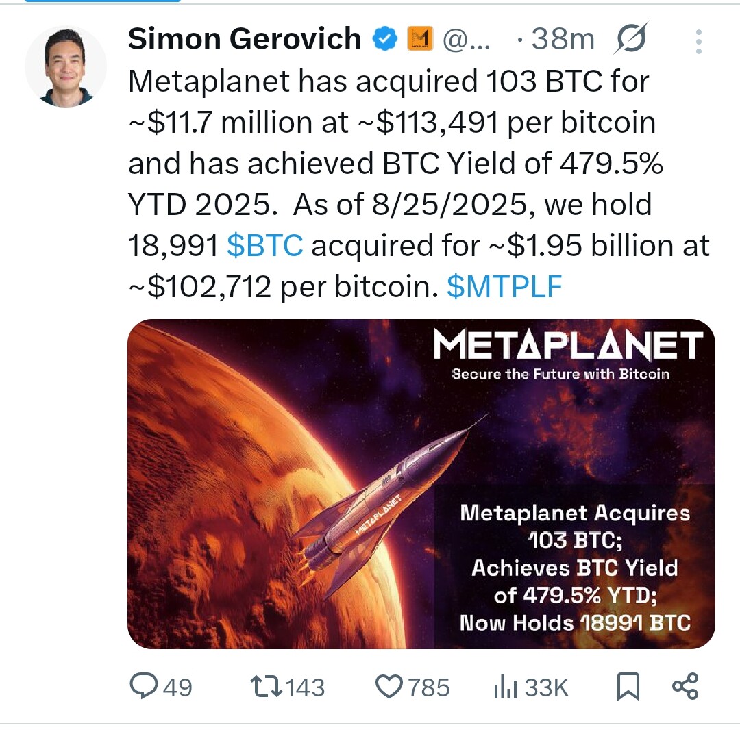Image resolution: width=740 pixels, height=732 pixels.
Task: Open the three-dot more options menu
Action: [x=698, y=42]
